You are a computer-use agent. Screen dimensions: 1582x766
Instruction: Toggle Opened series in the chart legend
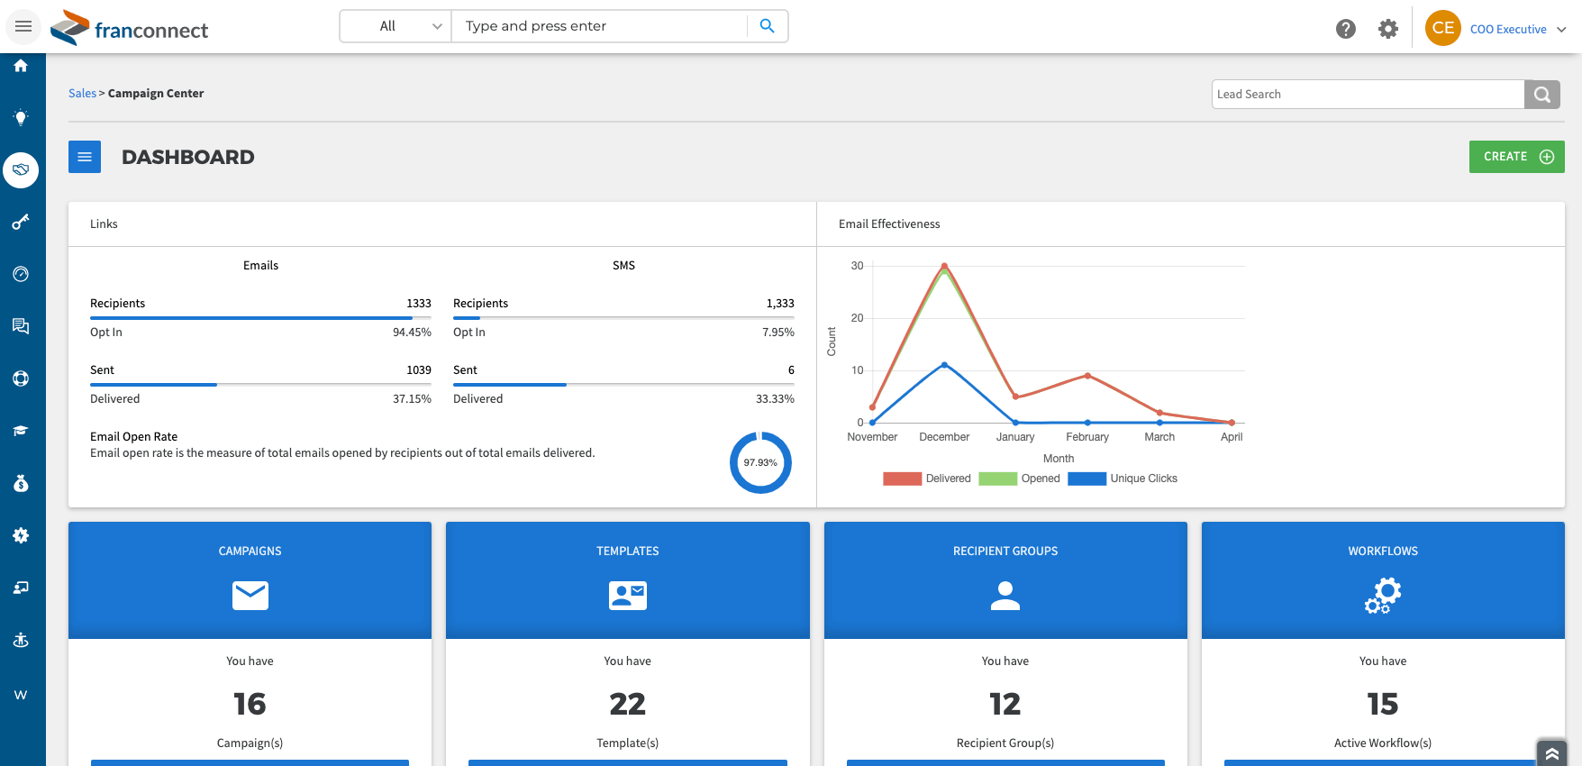1019,479
